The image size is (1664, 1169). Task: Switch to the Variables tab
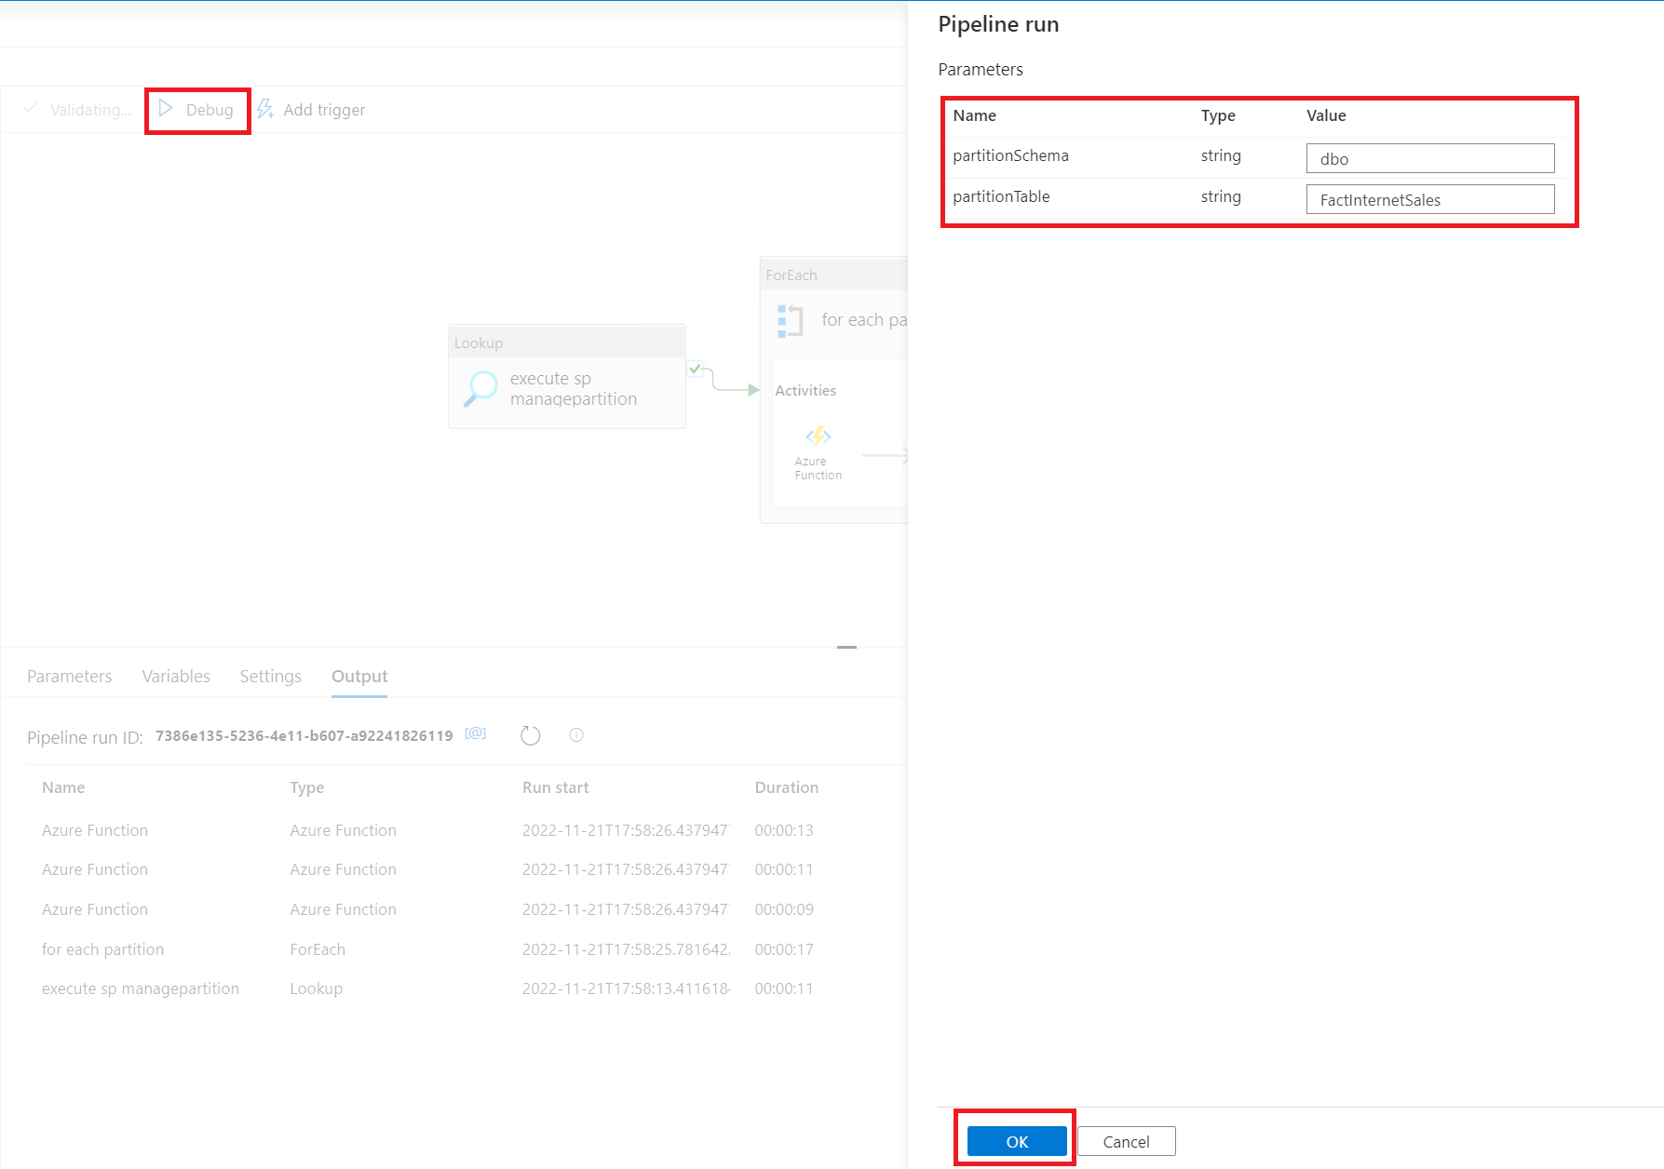175,676
